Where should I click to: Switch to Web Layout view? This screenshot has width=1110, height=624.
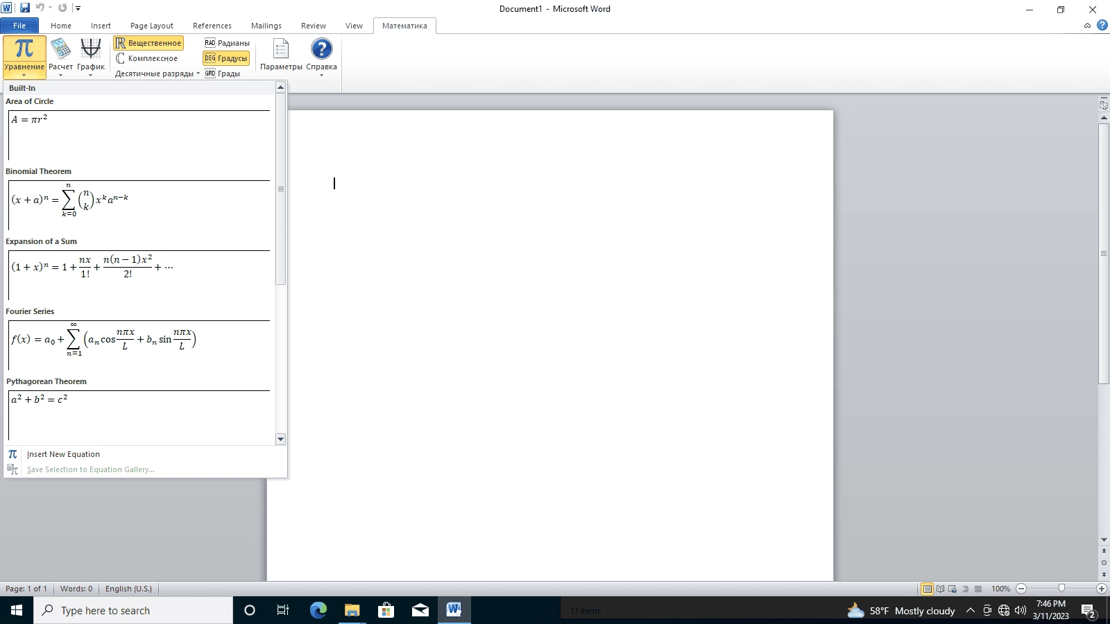click(953, 589)
